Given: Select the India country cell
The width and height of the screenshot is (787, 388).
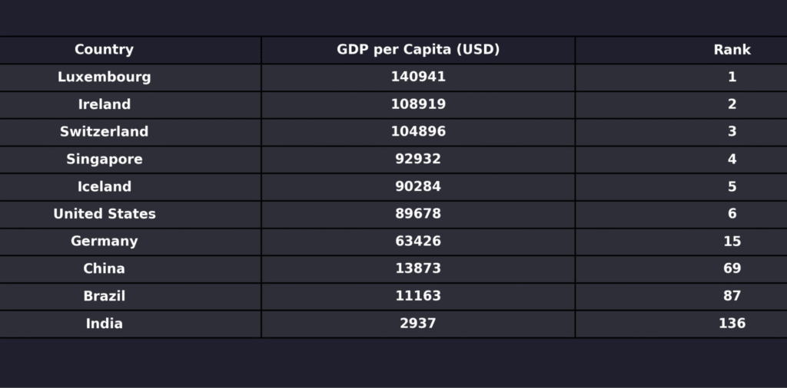Looking at the screenshot, I should (104, 324).
